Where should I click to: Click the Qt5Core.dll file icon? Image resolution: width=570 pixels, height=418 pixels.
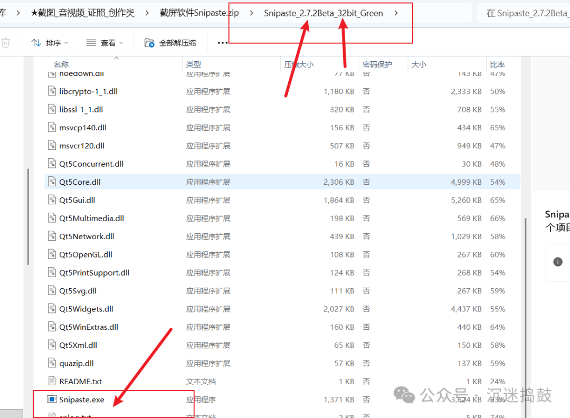click(x=52, y=182)
